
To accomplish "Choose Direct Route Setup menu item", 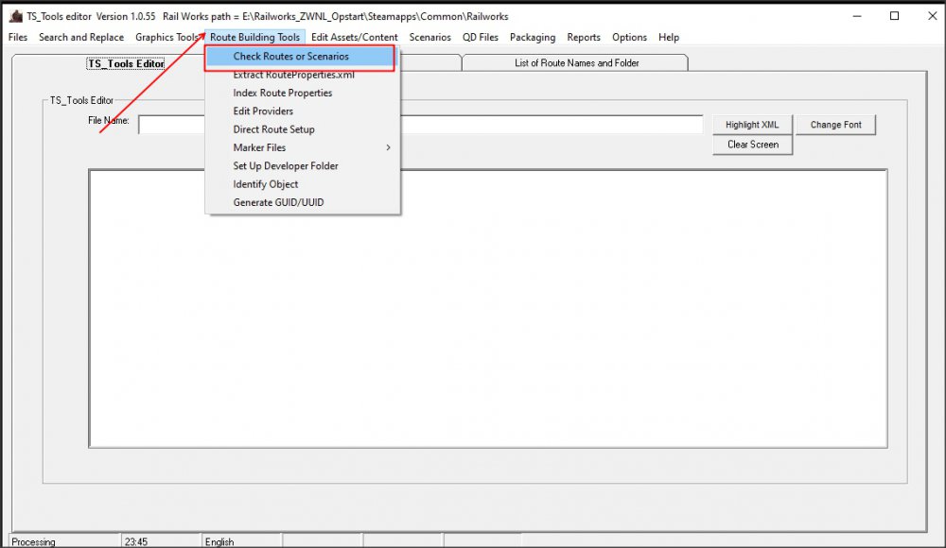I will [273, 129].
